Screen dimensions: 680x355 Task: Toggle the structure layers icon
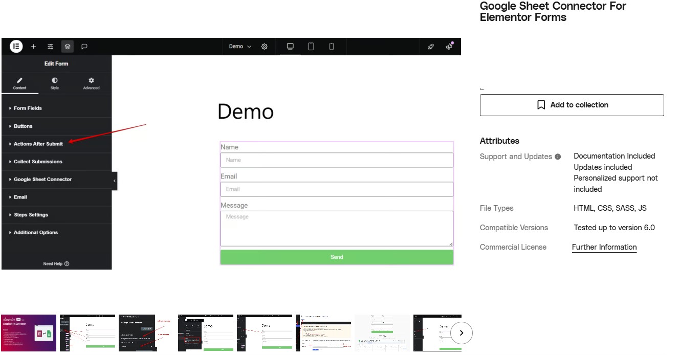(68, 47)
